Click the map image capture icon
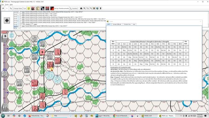The width and height of the screenshot is (209, 118). click(94, 8)
